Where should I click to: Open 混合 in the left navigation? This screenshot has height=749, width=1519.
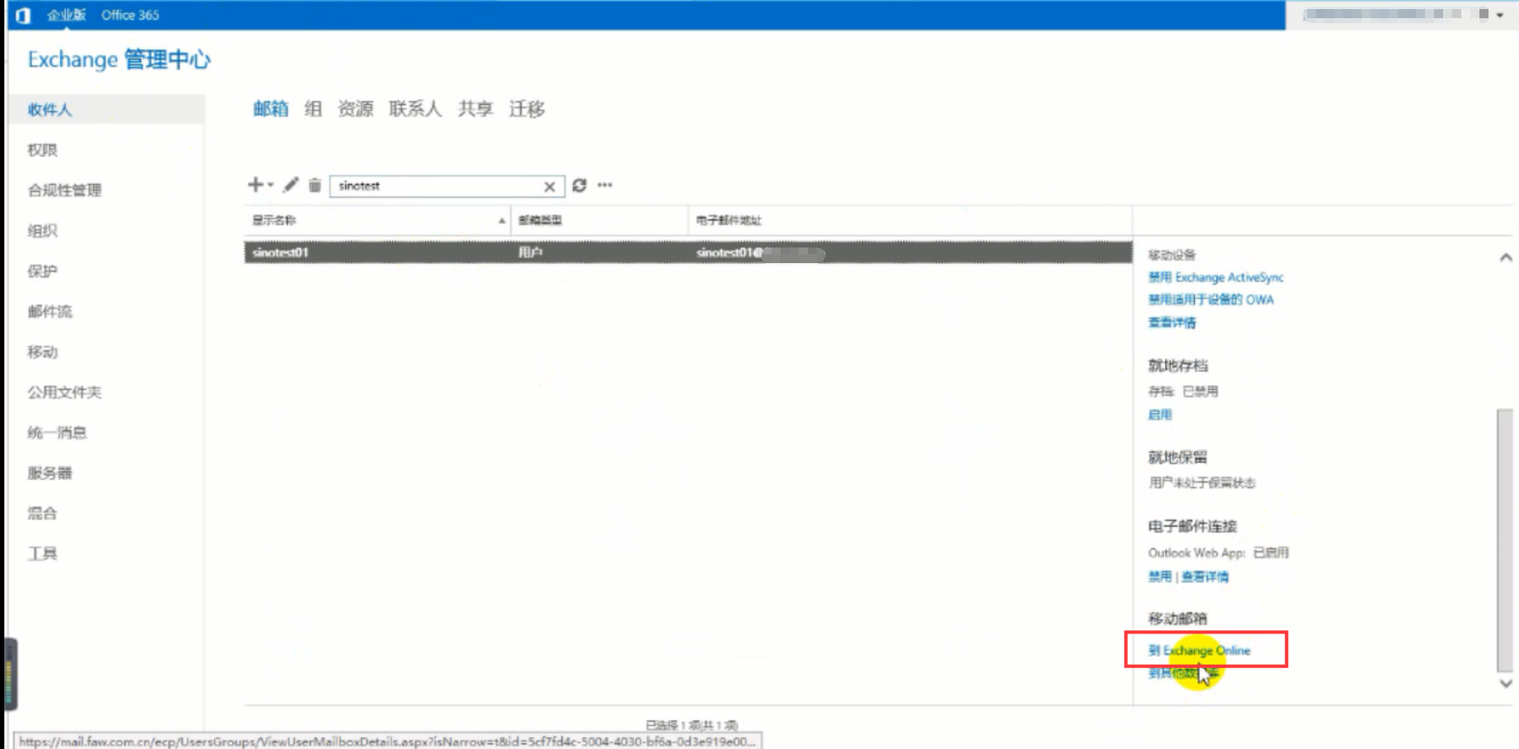coord(42,514)
